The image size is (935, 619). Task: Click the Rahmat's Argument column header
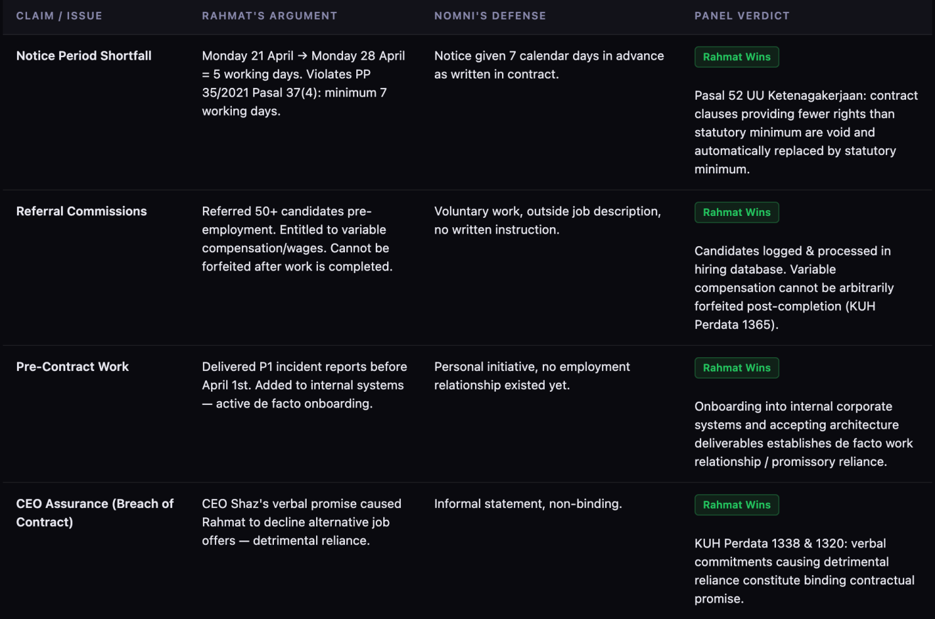tap(270, 16)
